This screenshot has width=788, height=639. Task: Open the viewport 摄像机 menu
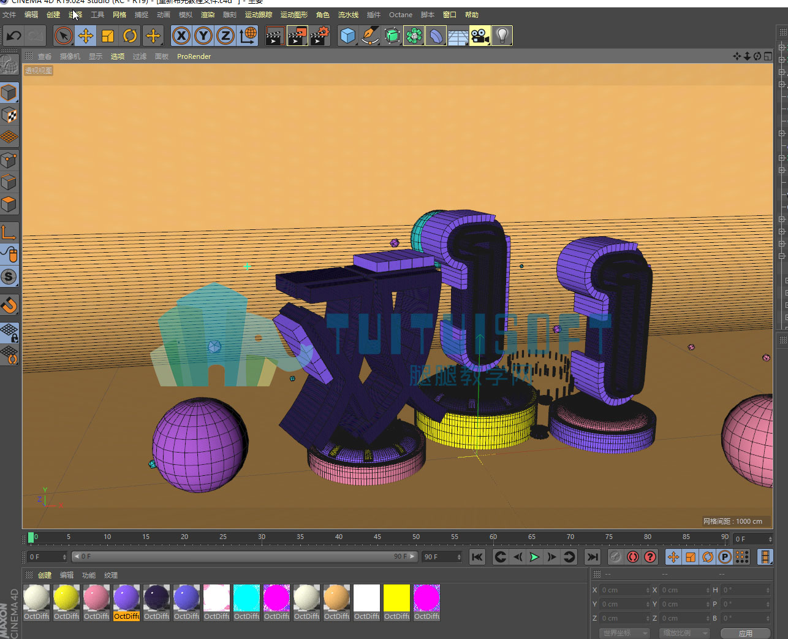click(70, 56)
